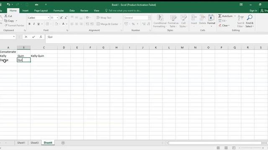Expand Alignment group dialog launcher

[121, 30]
